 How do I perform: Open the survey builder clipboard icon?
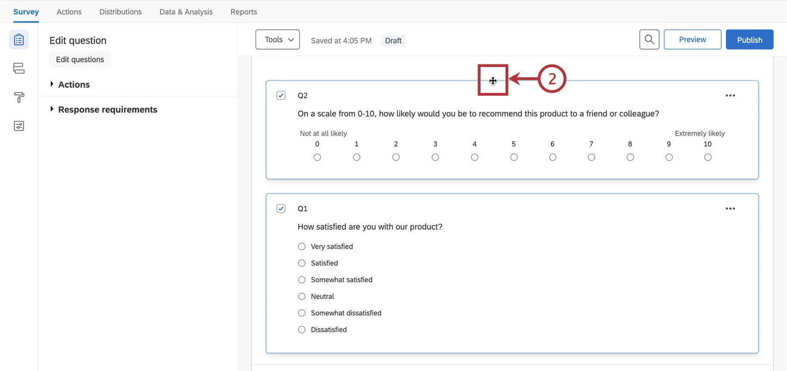(x=19, y=40)
